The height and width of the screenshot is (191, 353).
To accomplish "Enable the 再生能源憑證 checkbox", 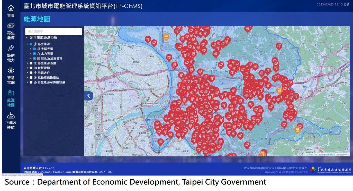I will pos(31,63).
